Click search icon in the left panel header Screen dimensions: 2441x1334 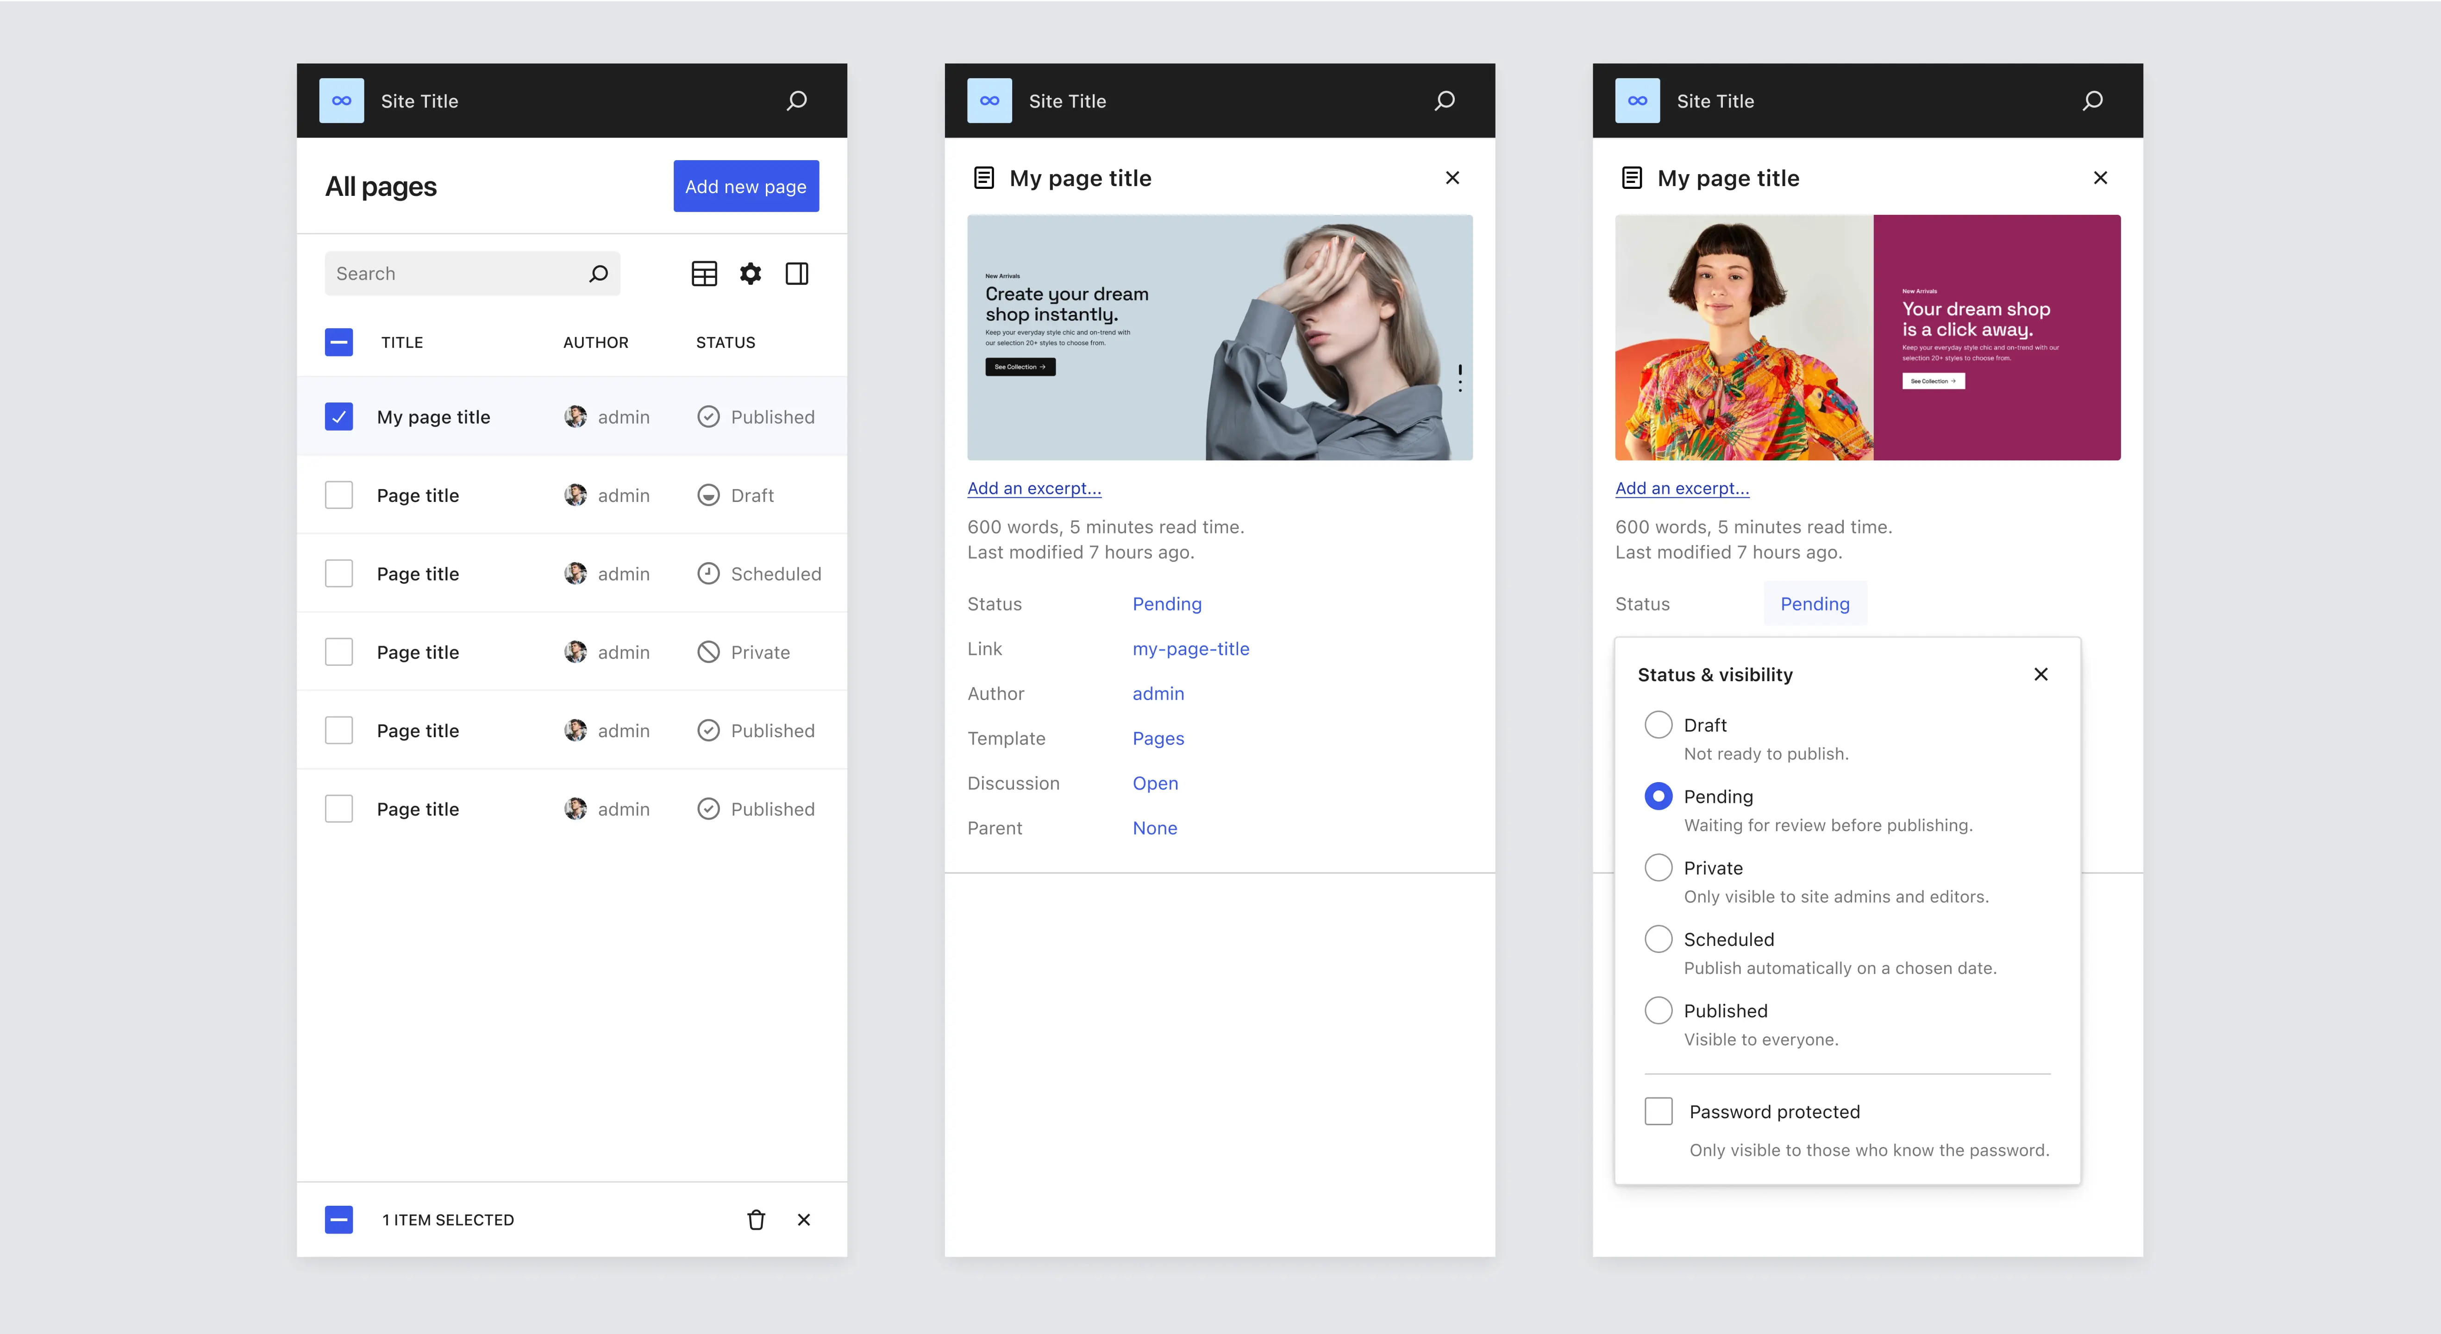[797, 100]
